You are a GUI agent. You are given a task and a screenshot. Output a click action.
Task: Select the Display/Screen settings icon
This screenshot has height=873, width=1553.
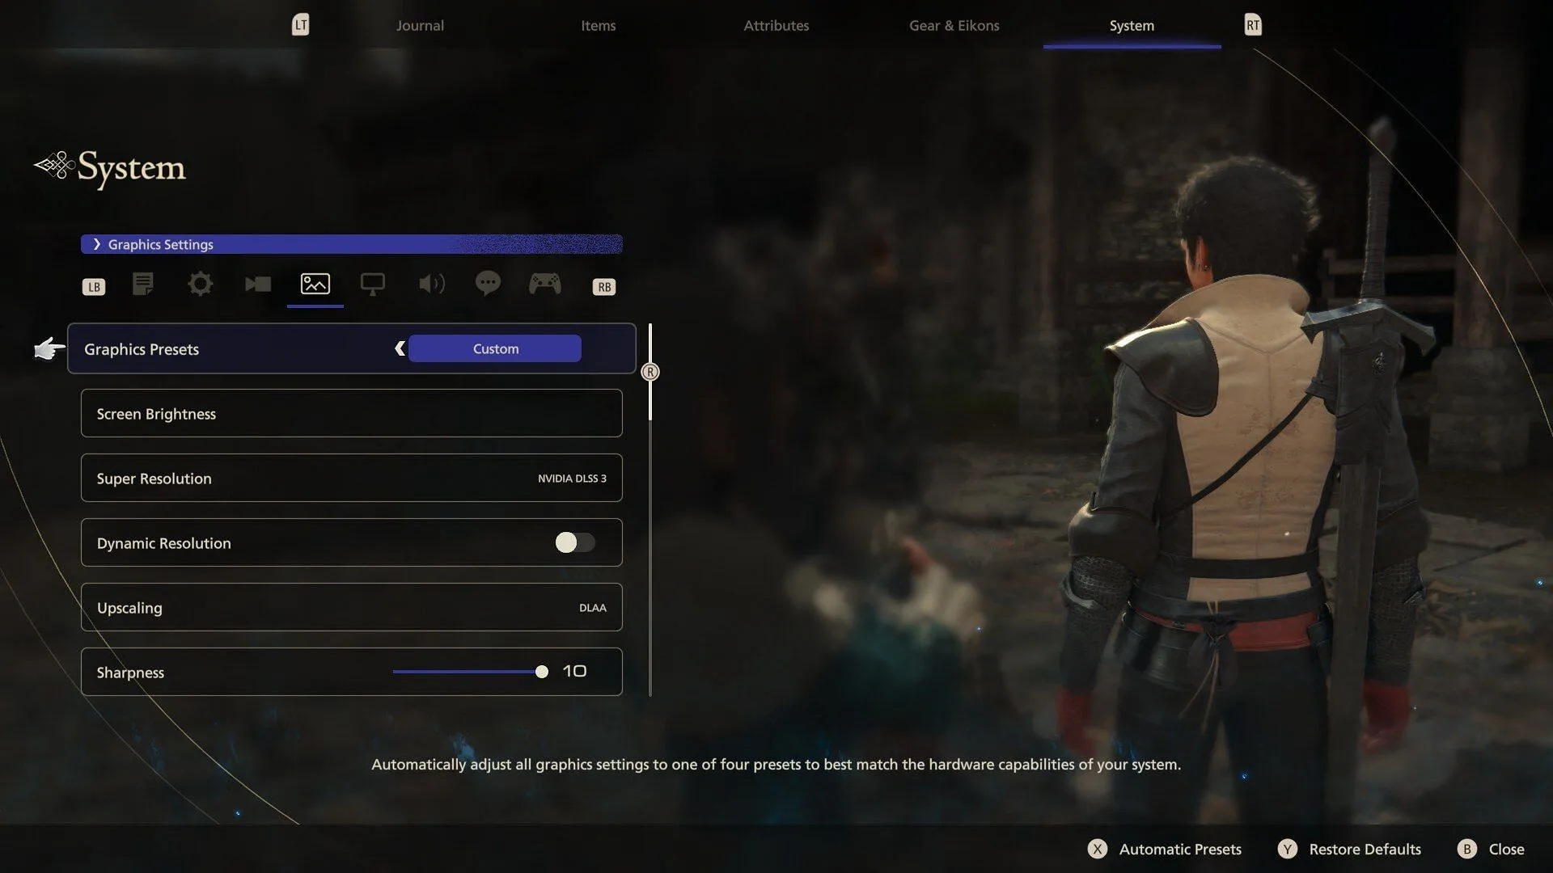pyautogui.click(x=372, y=285)
